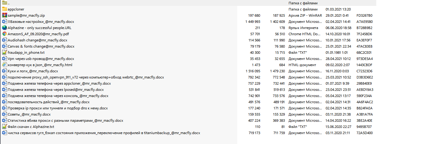Screen dimensions: 439x144
Task: Click the HTML icon of конвертер кук file
Action: pyautogui.click(x=4, y=65)
